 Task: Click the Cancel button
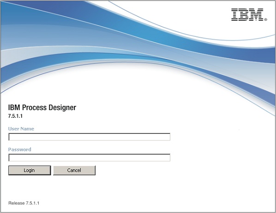(74, 170)
